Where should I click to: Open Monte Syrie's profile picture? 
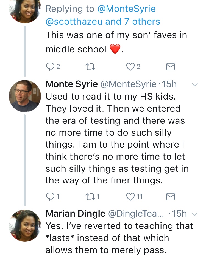[24, 96]
